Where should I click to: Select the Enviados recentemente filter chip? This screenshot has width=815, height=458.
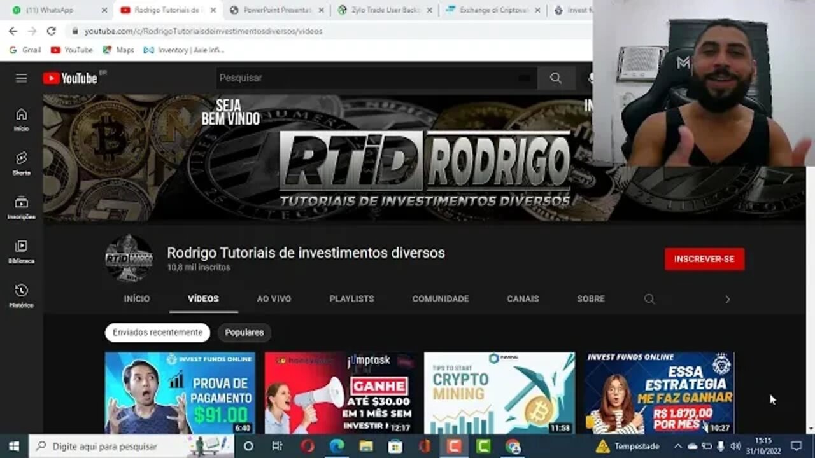click(x=157, y=332)
